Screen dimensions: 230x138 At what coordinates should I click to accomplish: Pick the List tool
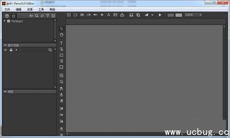(61, 61)
